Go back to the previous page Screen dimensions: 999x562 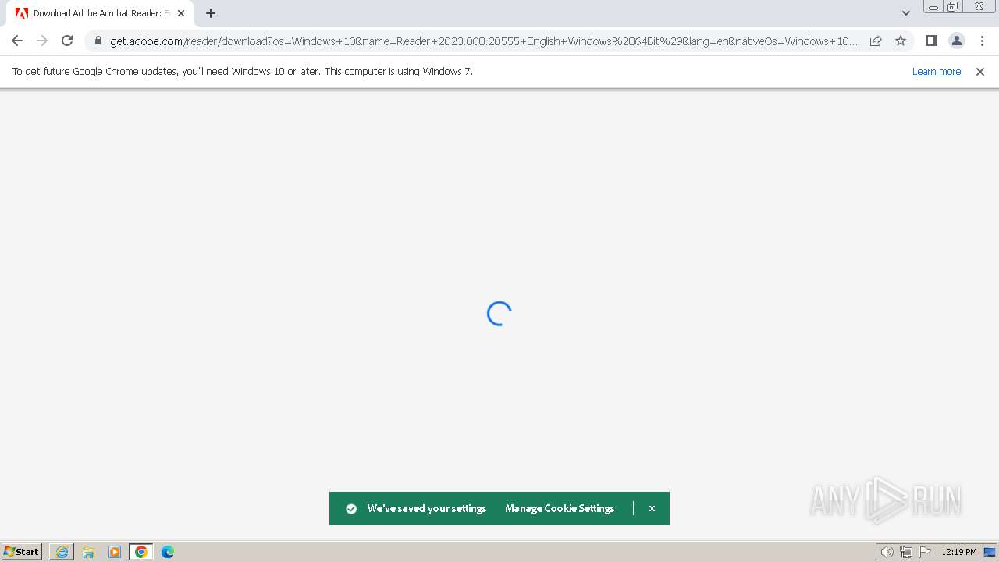(x=17, y=41)
